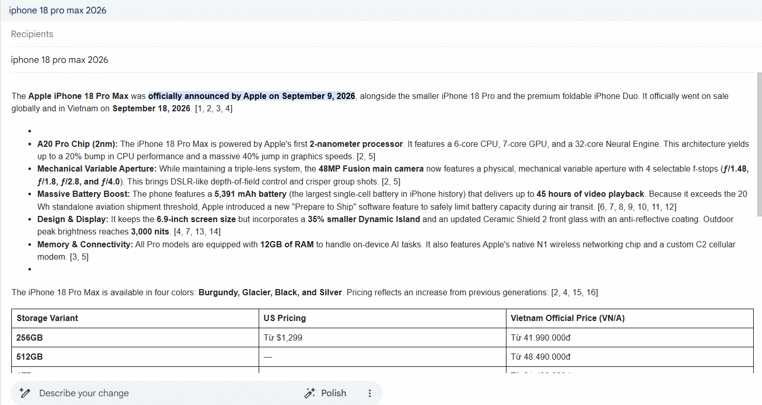Click the bold "12GB of RAM" text
The height and width of the screenshot is (405, 762).
(287, 244)
